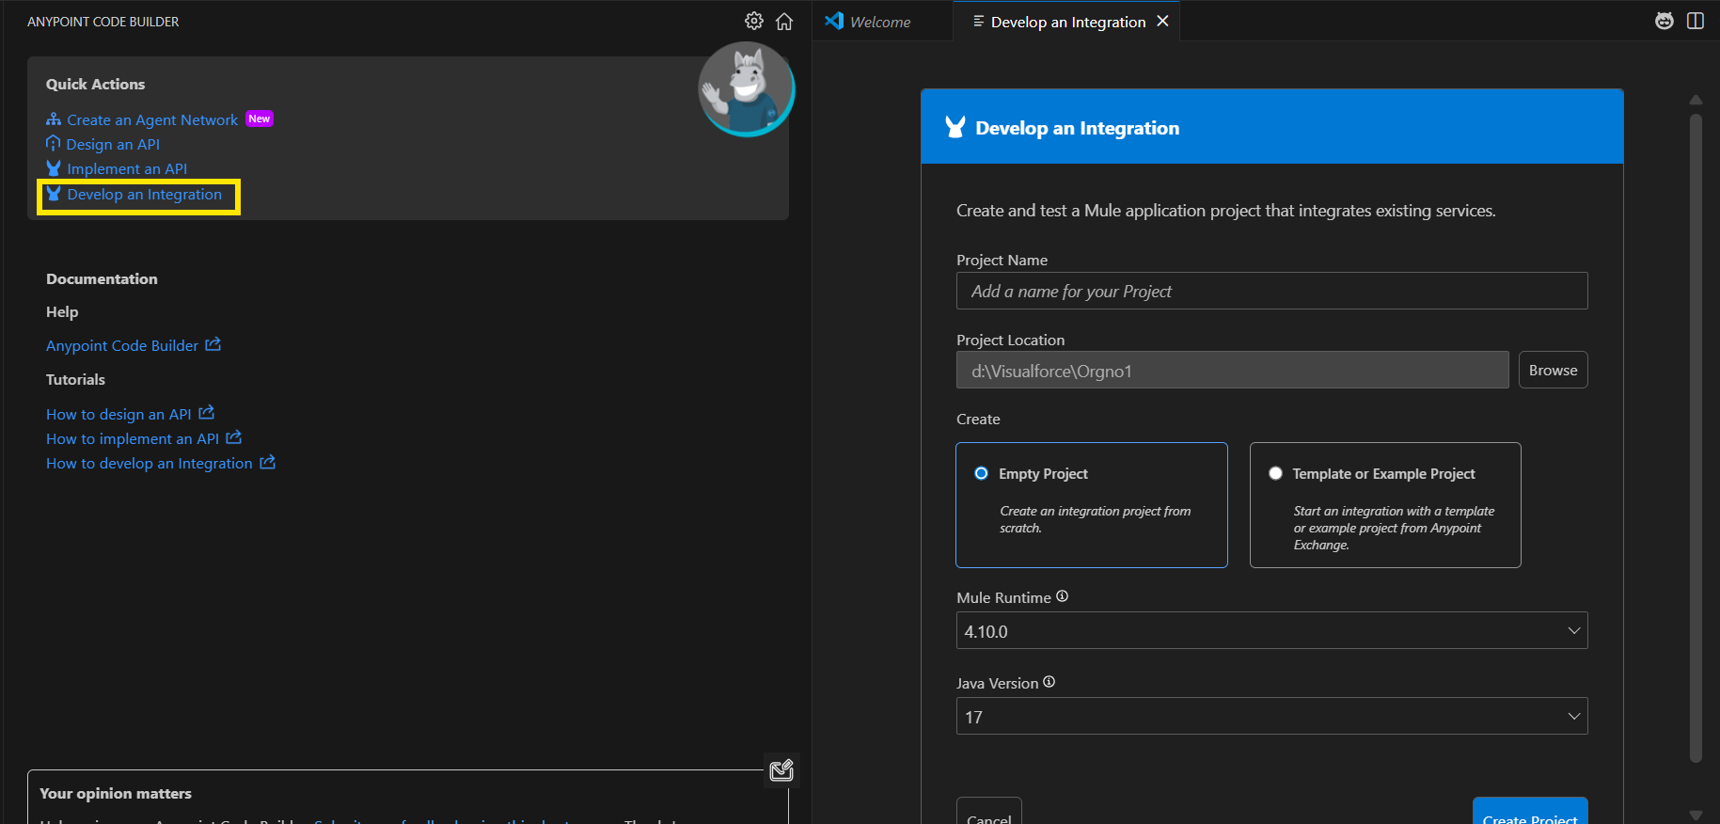Select Template or Example Project radio

[x=1275, y=473]
